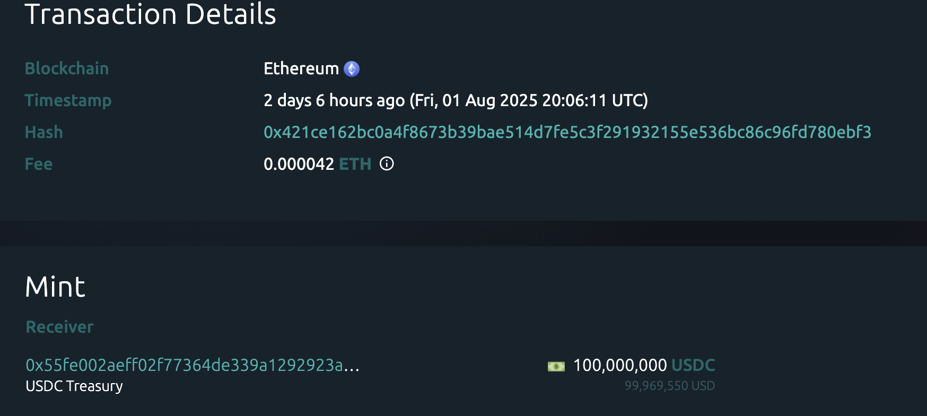Open the transaction hash link 0x421ce162...

(x=567, y=132)
